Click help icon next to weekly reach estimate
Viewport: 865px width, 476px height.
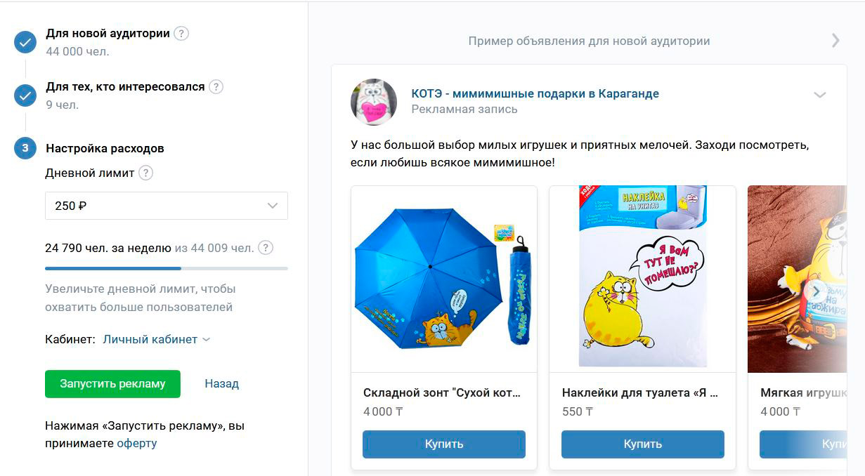click(x=266, y=248)
